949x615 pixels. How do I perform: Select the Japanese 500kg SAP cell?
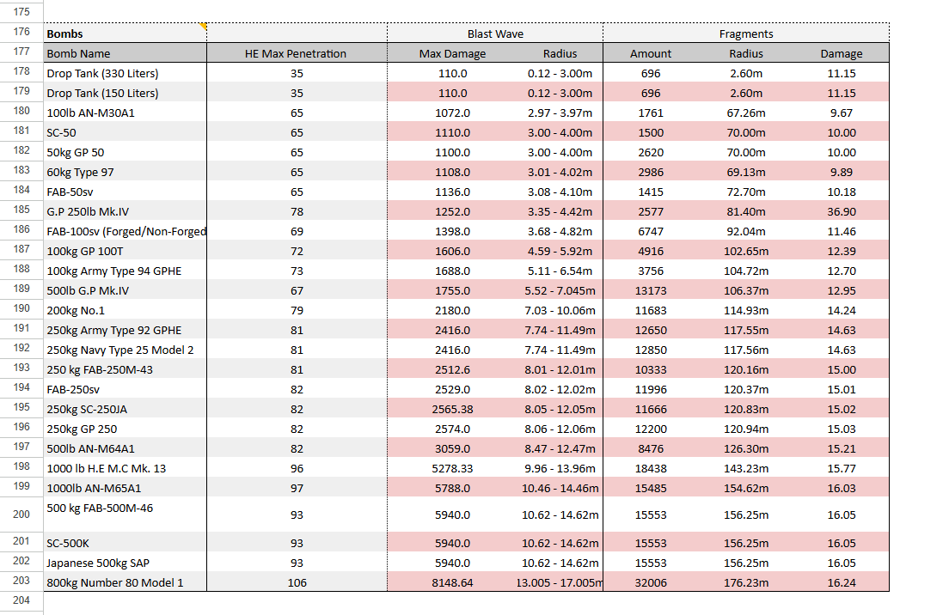tap(125, 563)
